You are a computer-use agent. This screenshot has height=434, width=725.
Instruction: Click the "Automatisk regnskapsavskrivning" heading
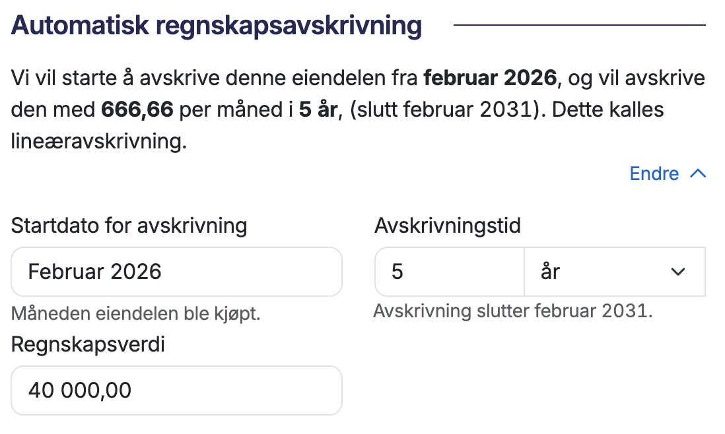point(217,26)
